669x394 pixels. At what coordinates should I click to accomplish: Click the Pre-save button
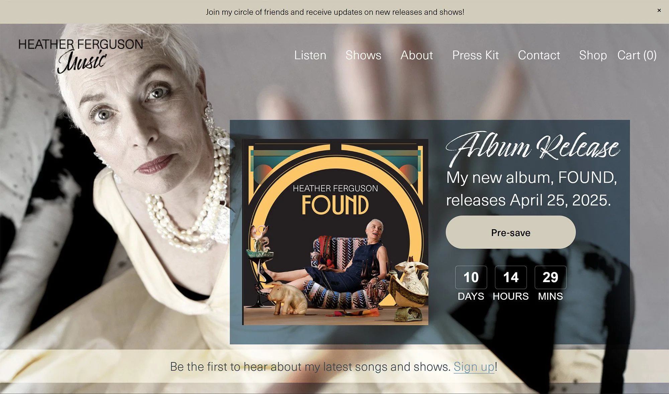click(510, 232)
